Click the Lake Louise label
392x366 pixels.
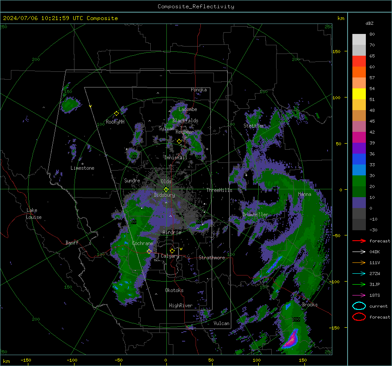coord(34,214)
